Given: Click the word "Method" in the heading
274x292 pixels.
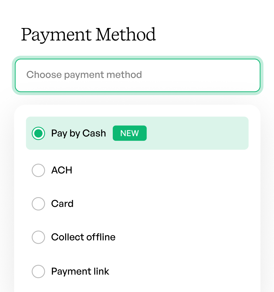Looking at the screenshot, I should pyautogui.click(x=126, y=35).
